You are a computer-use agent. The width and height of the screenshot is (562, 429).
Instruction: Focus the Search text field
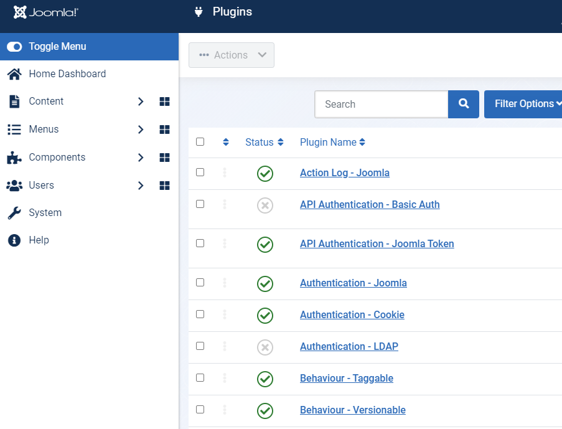[382, 104]
